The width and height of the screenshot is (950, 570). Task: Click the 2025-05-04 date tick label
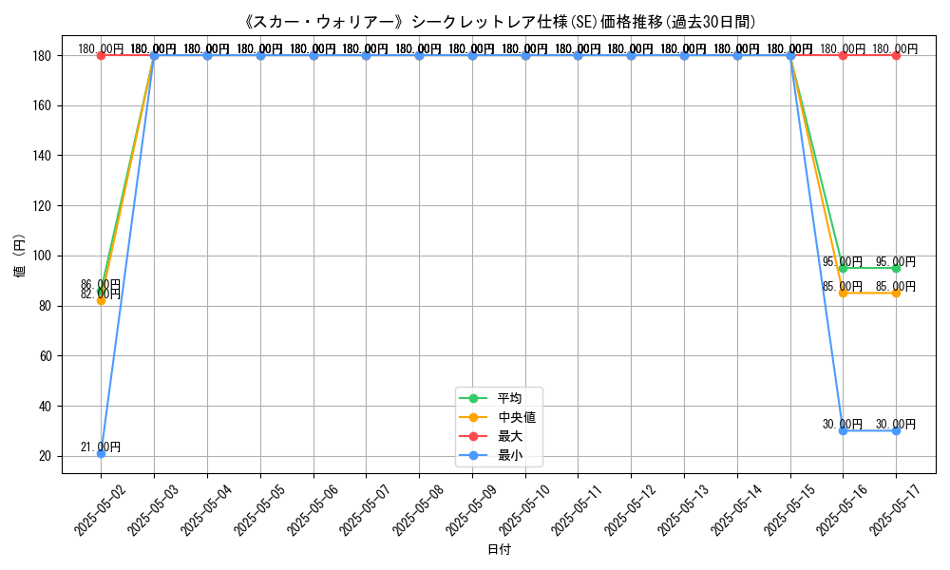(x=206, y=510)
